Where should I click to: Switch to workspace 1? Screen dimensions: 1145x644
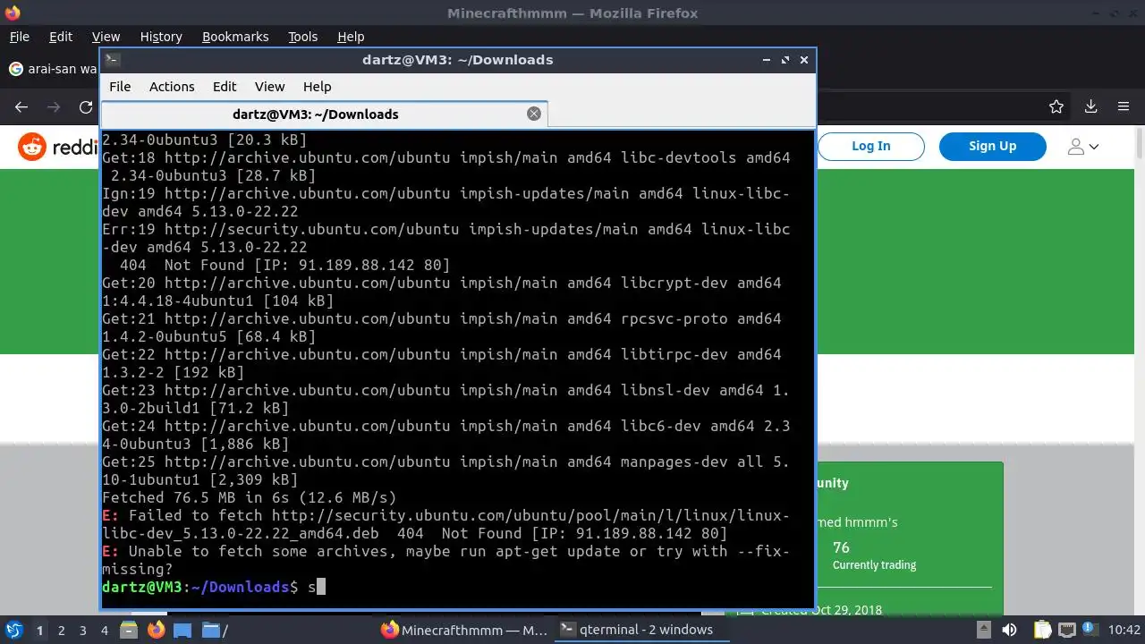point(39,631)
